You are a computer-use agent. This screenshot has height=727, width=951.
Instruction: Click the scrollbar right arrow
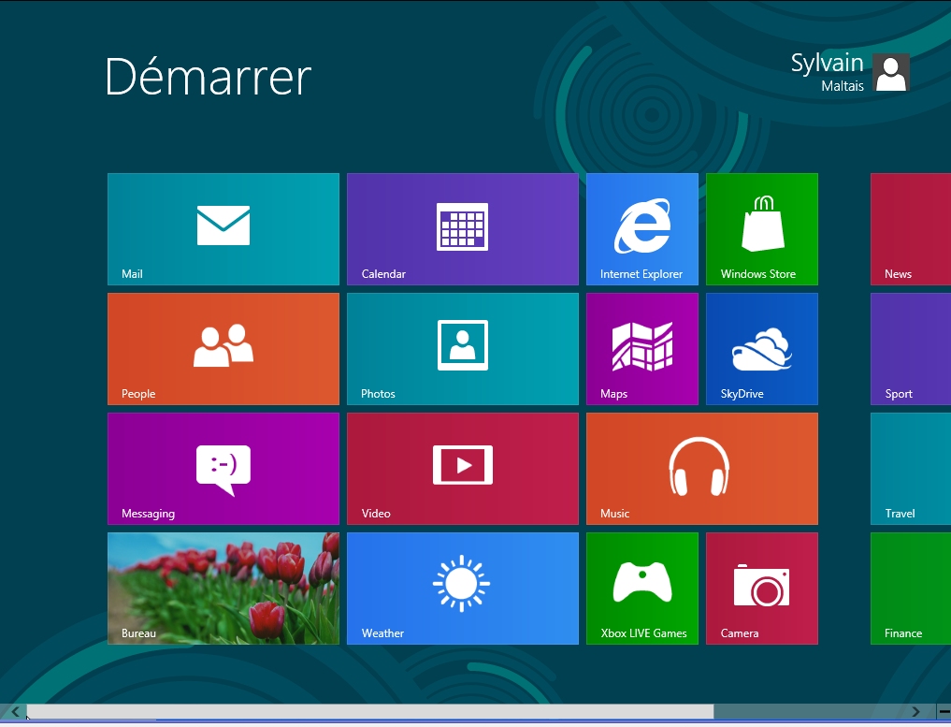point(916,712)
